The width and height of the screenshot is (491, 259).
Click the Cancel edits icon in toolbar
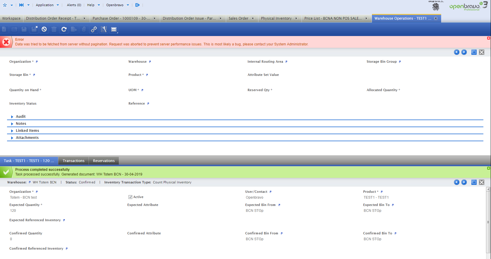(x=44, y=29)
